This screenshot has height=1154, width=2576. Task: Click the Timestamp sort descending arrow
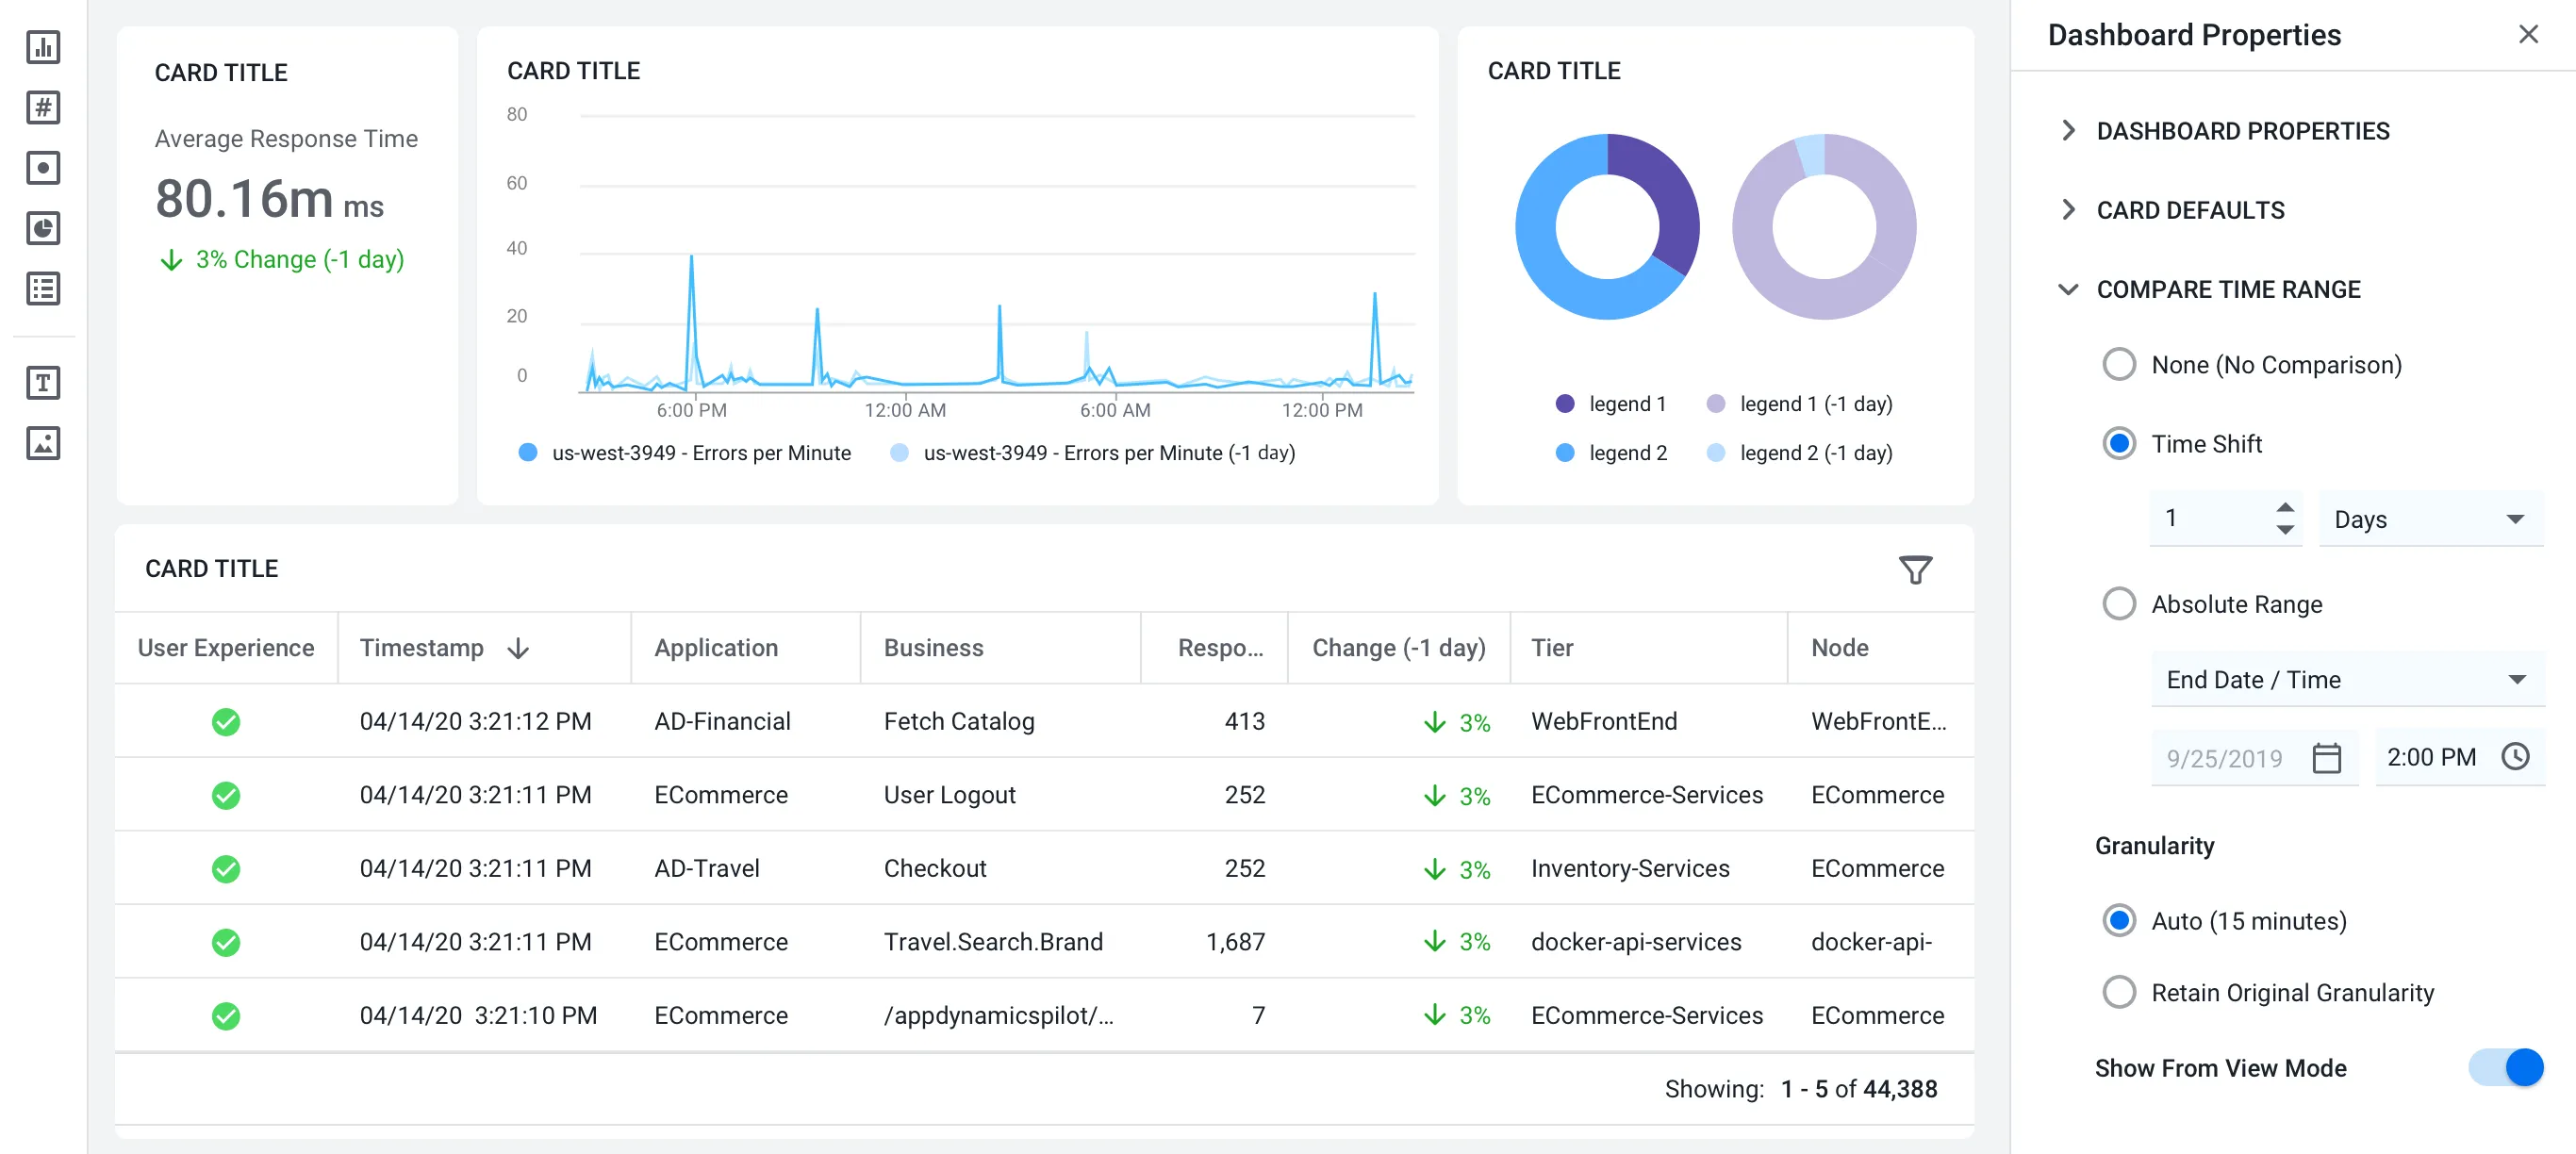(518, 648)
